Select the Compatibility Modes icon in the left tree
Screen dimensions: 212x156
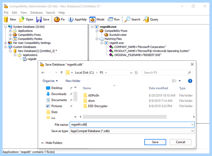[x=15, y=39]
